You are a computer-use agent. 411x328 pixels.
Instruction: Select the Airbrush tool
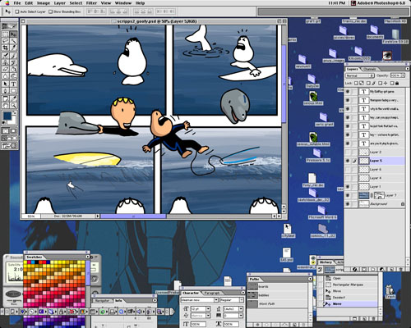point(5,56)
